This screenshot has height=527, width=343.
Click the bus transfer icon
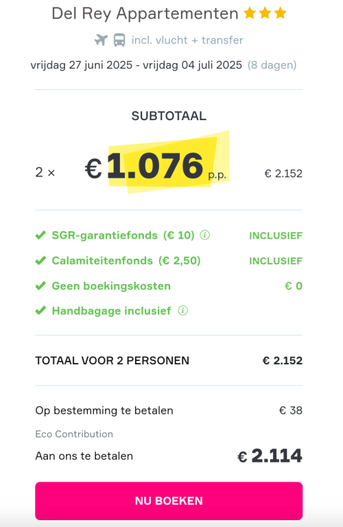coord(119,40)
